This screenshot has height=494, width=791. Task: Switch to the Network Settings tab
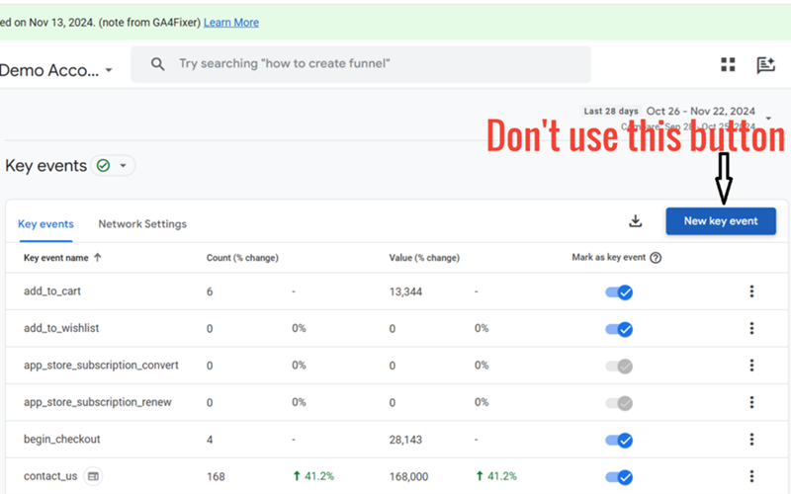(x=142, y=224)
